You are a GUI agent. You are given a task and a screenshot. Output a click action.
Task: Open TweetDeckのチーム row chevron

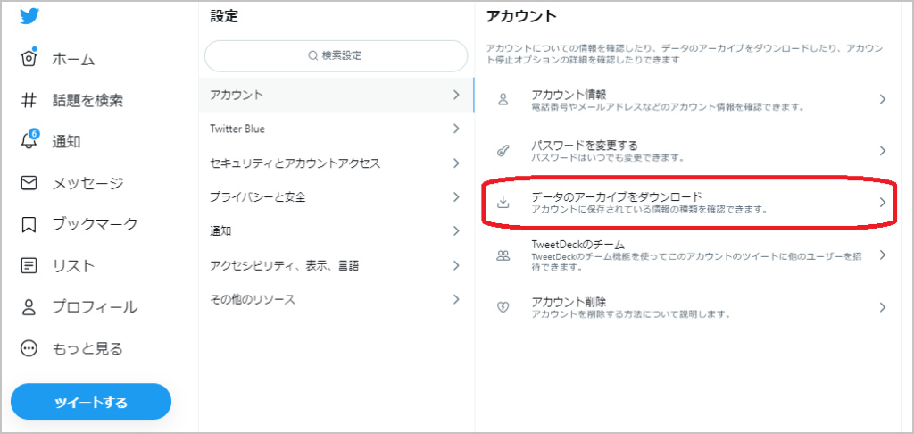tap(883, 255)
